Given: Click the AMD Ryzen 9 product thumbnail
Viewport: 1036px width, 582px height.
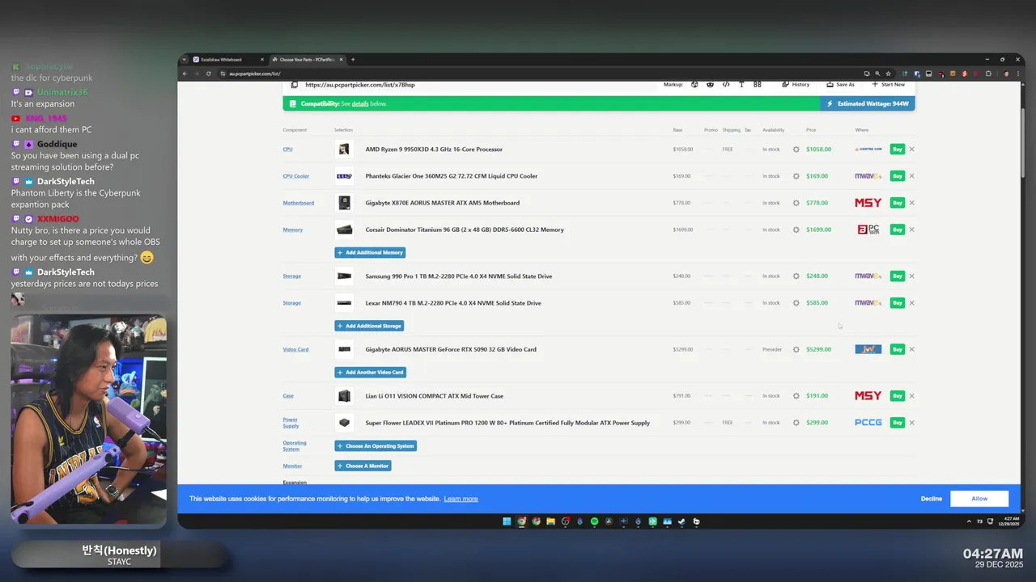Looking at the screenshot, I should coord(344,150).
